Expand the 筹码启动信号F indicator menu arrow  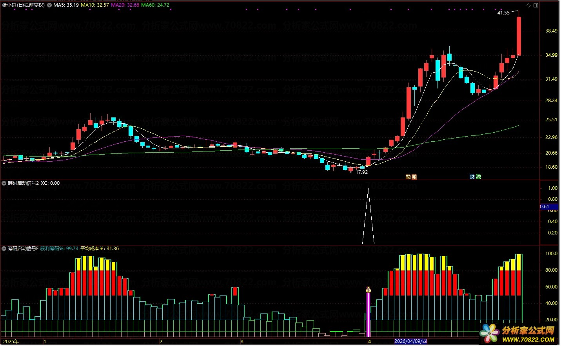pos(4,248)
